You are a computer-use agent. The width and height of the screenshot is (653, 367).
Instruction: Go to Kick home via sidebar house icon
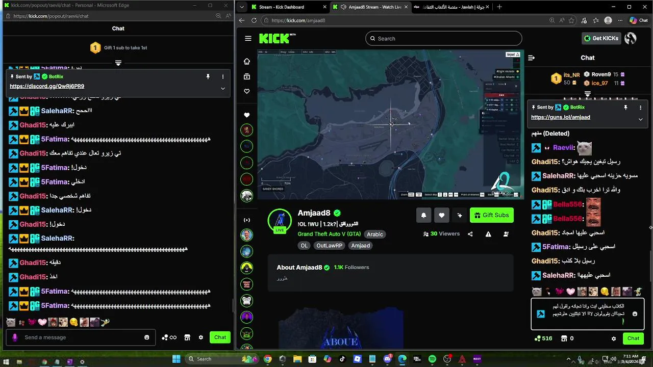tap(247, 61)
